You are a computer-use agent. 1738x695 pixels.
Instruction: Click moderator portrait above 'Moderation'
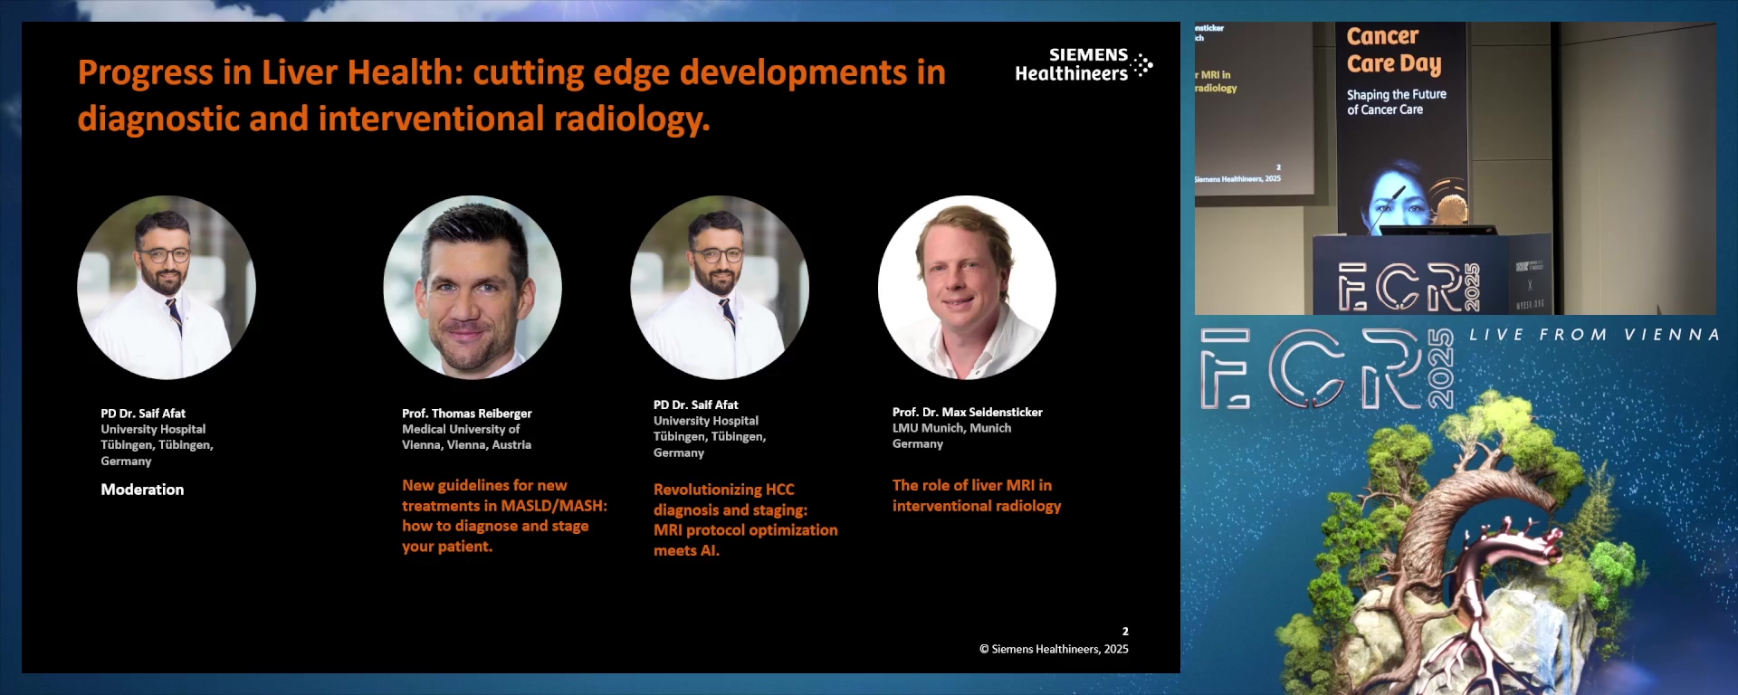[x=167, y=288]
